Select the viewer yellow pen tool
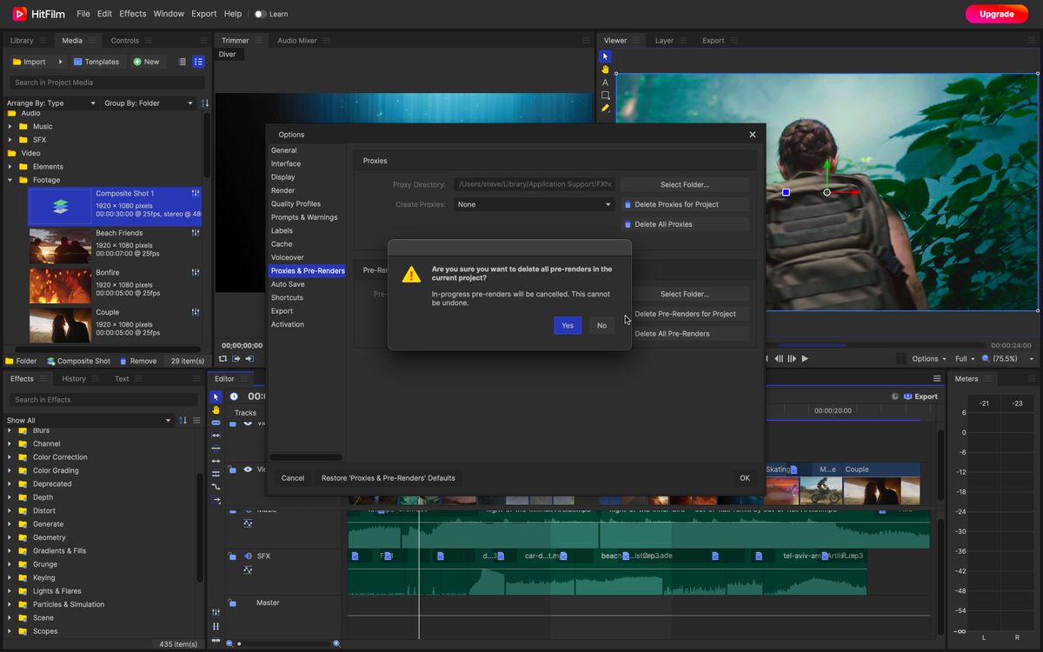Screen dimensions: 1043x652 tap(606, 109)
